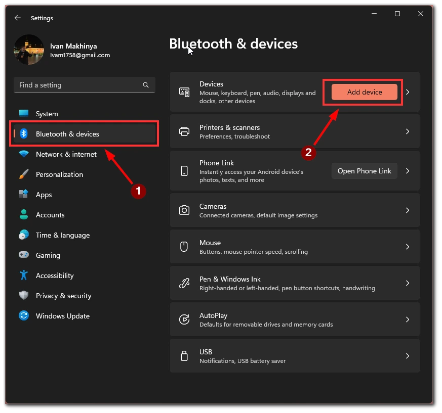Open Privacy & security settings
The image size is (442, 413).
pos(85,296)
